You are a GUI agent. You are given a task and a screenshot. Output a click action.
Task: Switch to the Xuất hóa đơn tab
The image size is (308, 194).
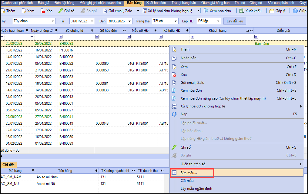coord(156,3)
